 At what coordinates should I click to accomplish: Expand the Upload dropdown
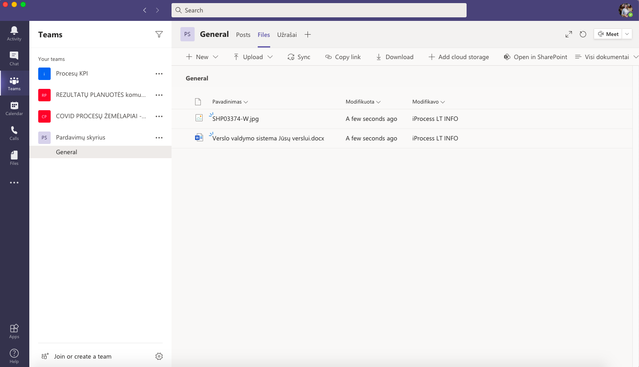(x=270, y=57)
